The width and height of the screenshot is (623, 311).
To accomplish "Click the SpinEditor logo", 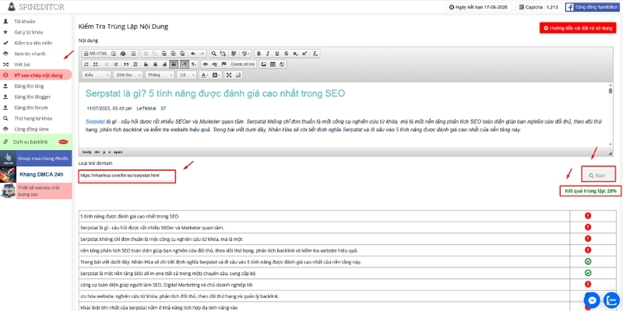I will pyautogui.click(x=36, y=7).
